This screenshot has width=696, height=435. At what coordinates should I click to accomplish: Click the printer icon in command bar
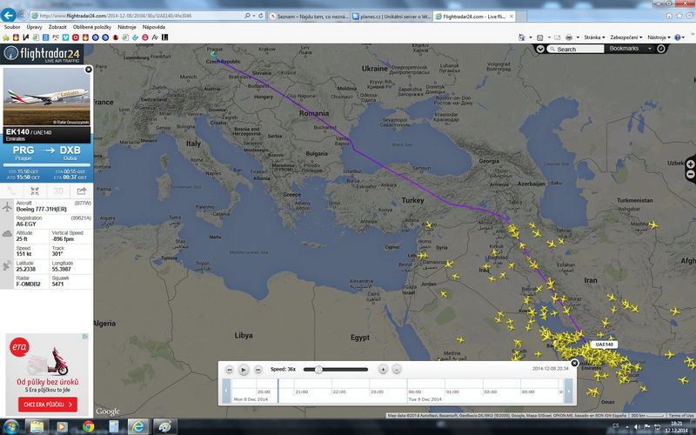click(x=569, y=37)
